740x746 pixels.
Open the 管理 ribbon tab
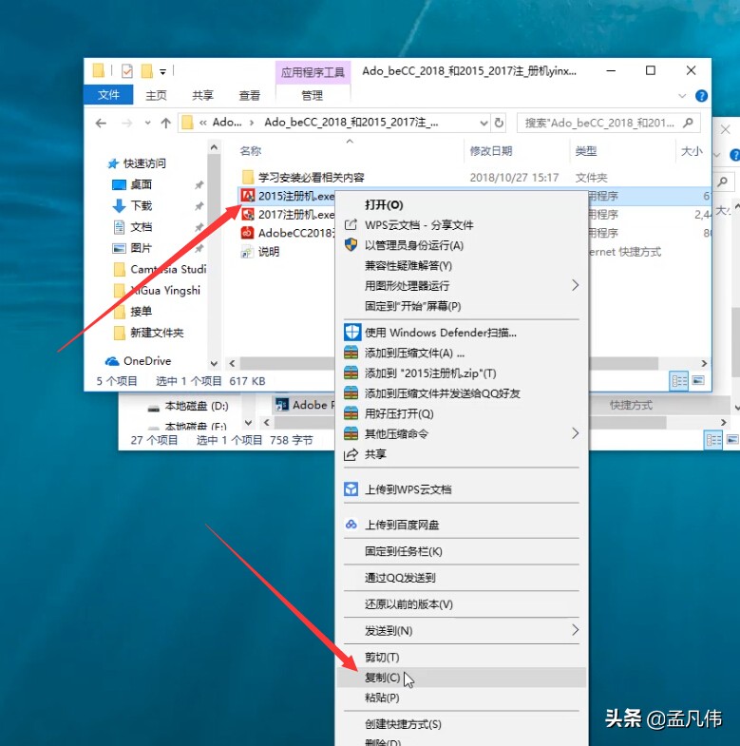click(312, 95)
